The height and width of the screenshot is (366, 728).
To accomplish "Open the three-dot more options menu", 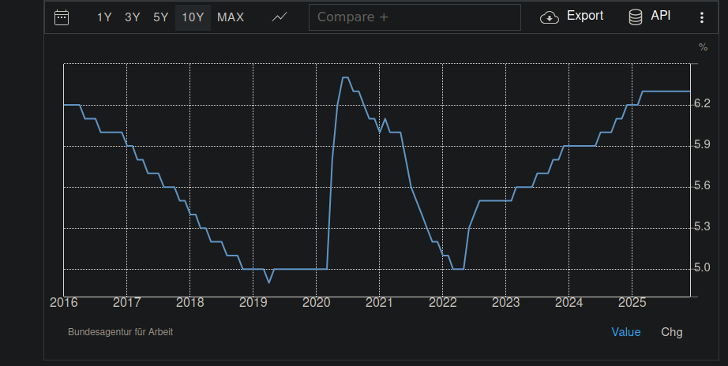I will 702,17.
